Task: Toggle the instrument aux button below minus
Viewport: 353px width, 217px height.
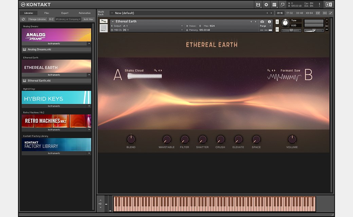Action: [327, 26]
